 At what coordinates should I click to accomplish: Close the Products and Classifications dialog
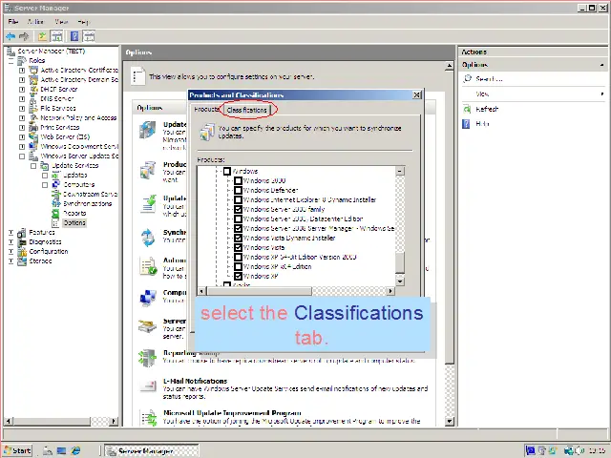[416, 95]
